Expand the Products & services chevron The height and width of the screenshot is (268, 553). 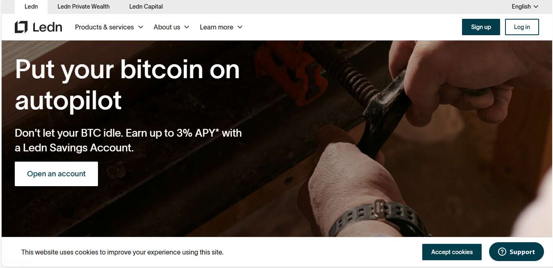(141, 27)
